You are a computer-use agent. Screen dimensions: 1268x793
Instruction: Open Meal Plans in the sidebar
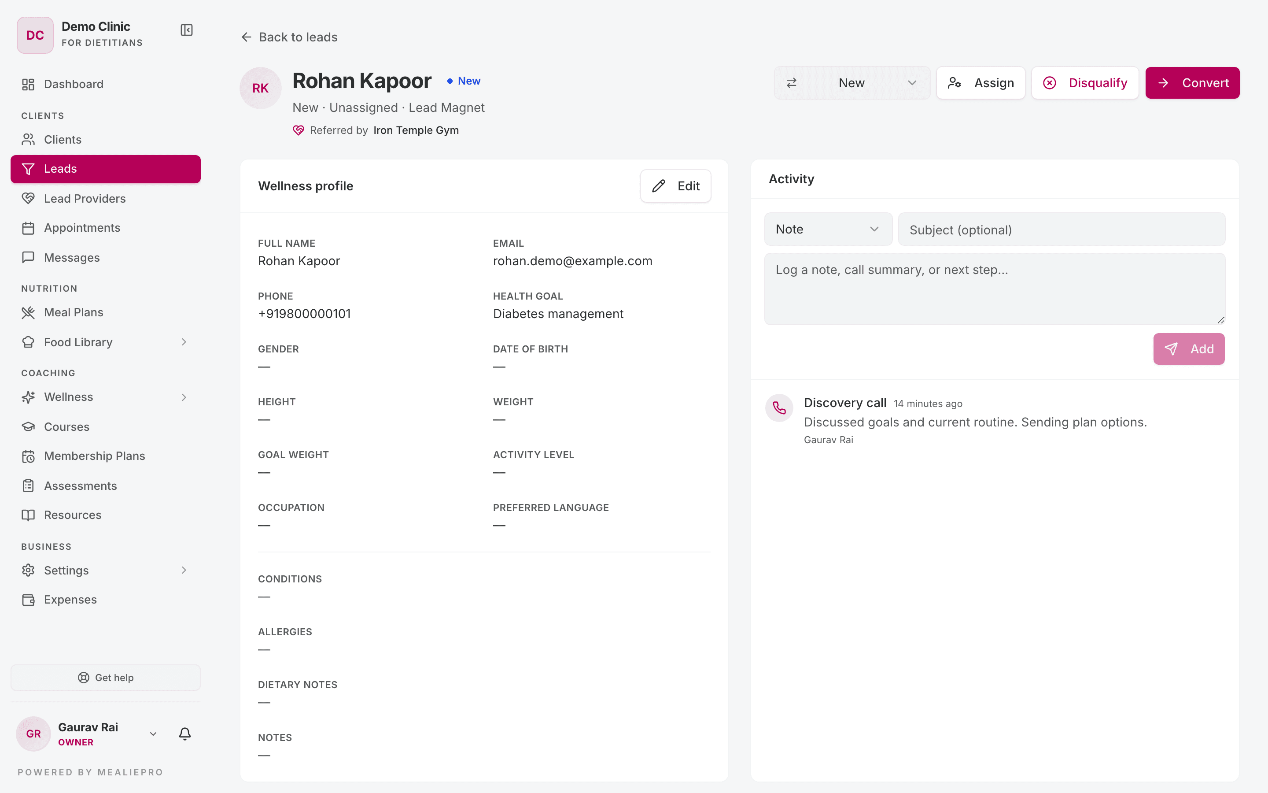click(105, 313)
